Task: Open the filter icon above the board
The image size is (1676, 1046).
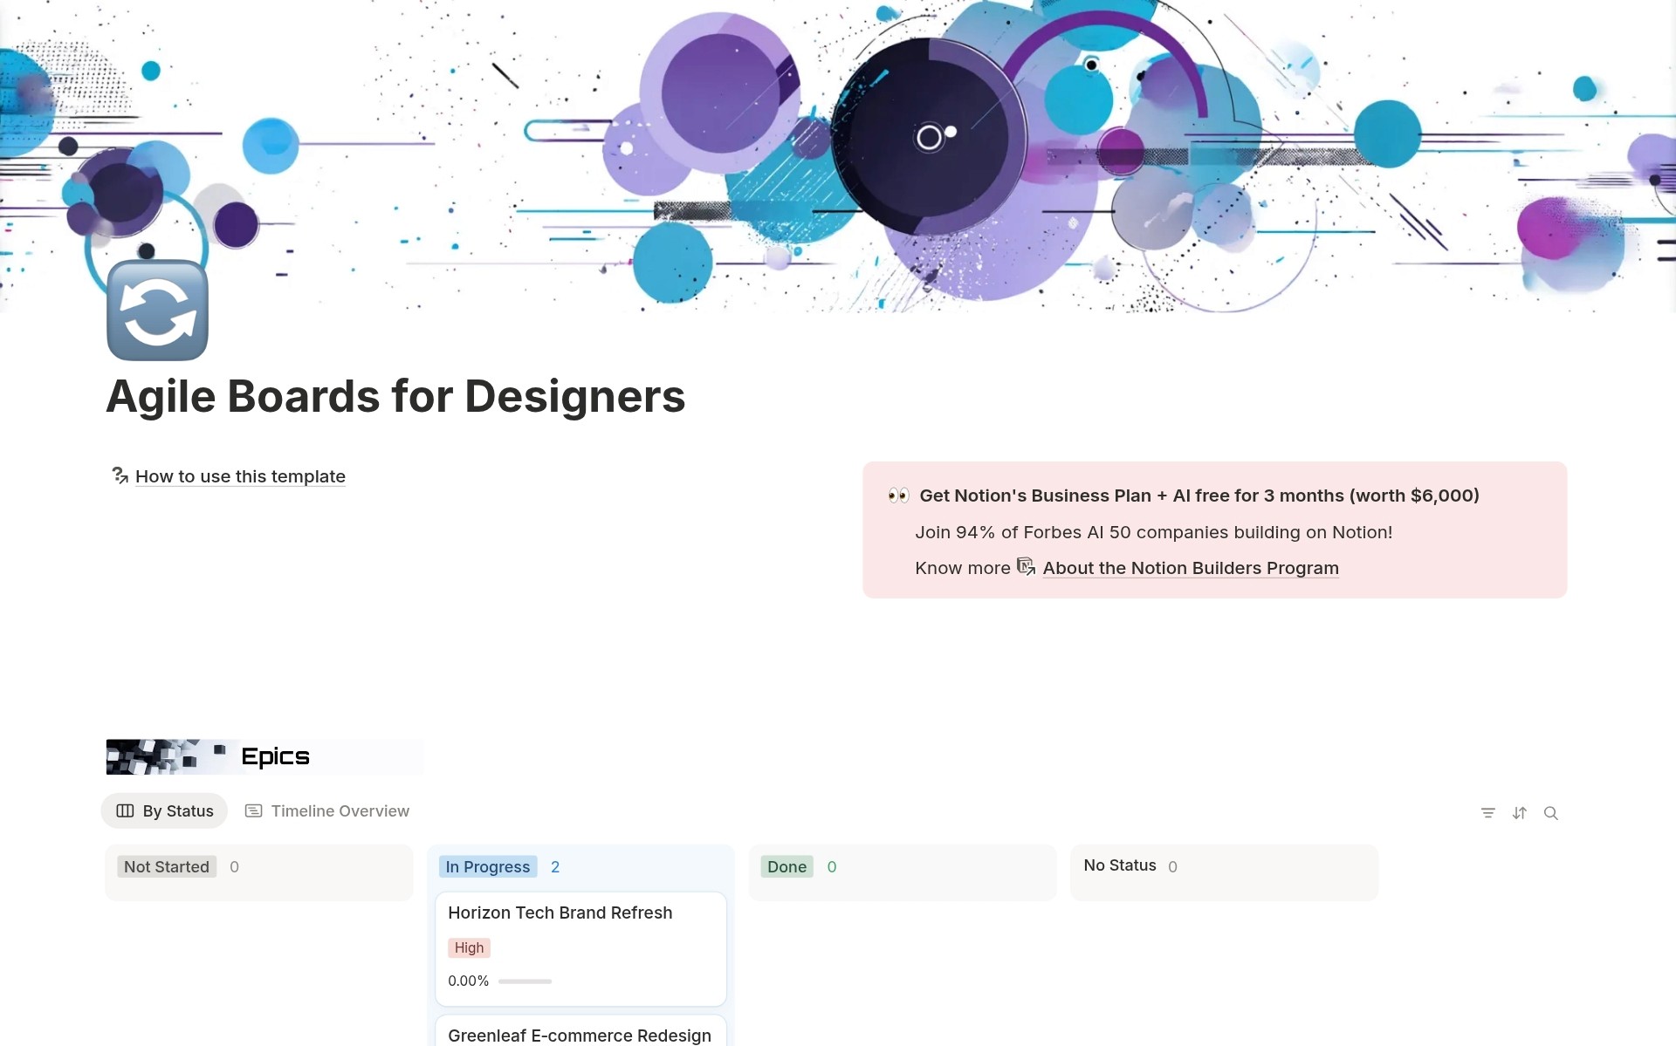Action: (1488, 812)
